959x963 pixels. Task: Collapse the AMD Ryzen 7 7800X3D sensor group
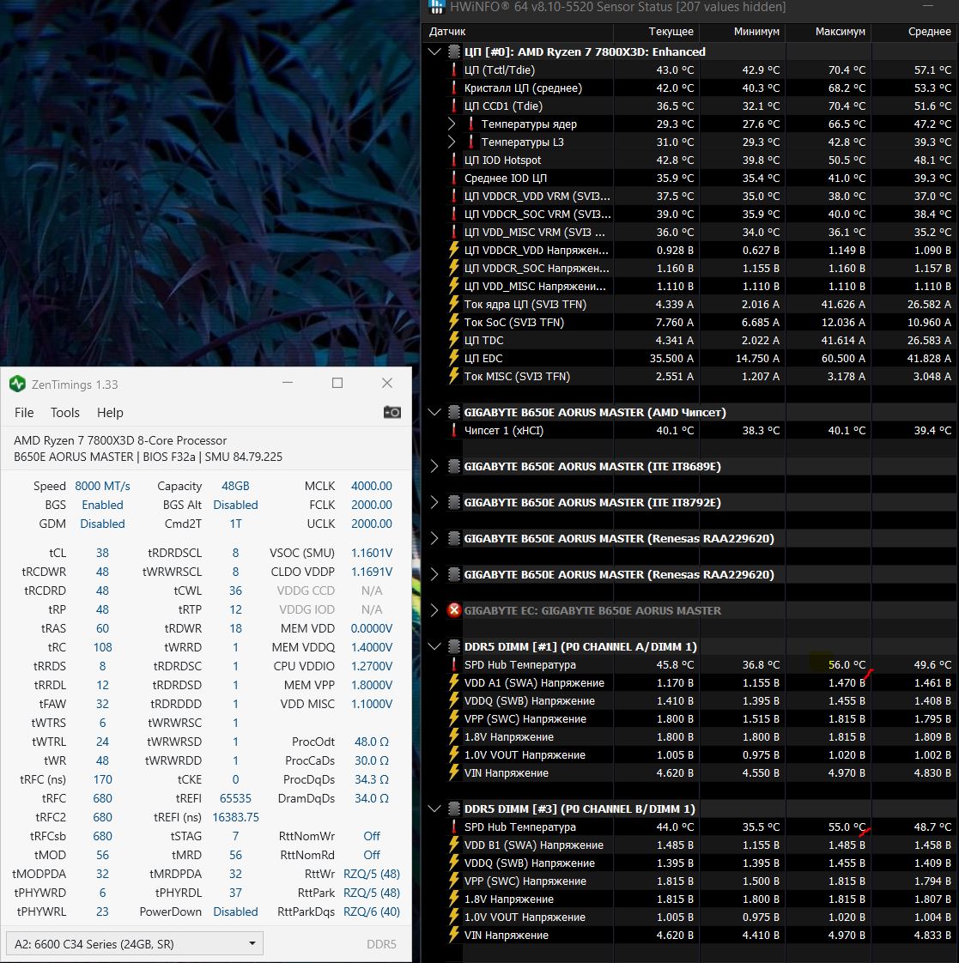(434, 51)
